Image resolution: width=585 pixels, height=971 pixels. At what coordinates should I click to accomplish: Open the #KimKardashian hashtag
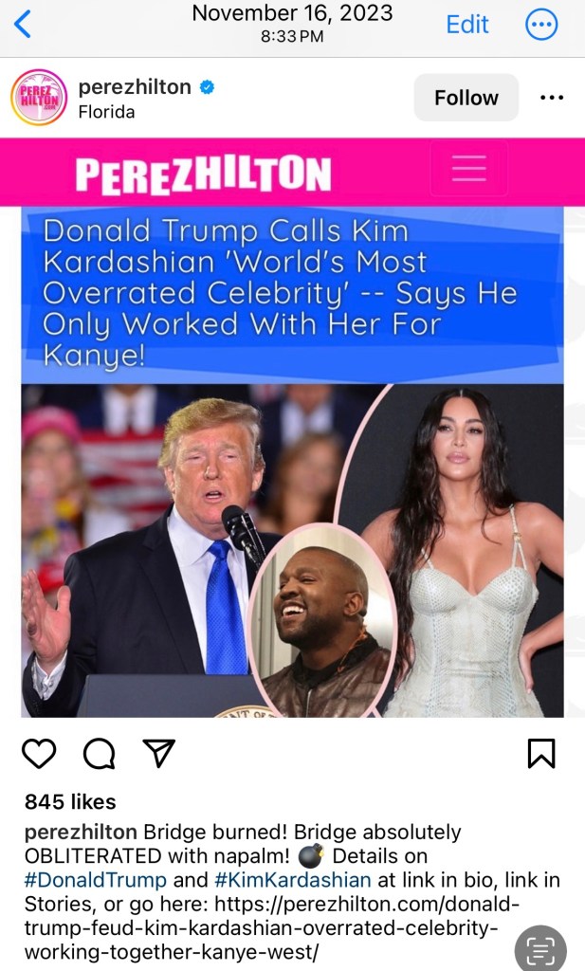293,880
